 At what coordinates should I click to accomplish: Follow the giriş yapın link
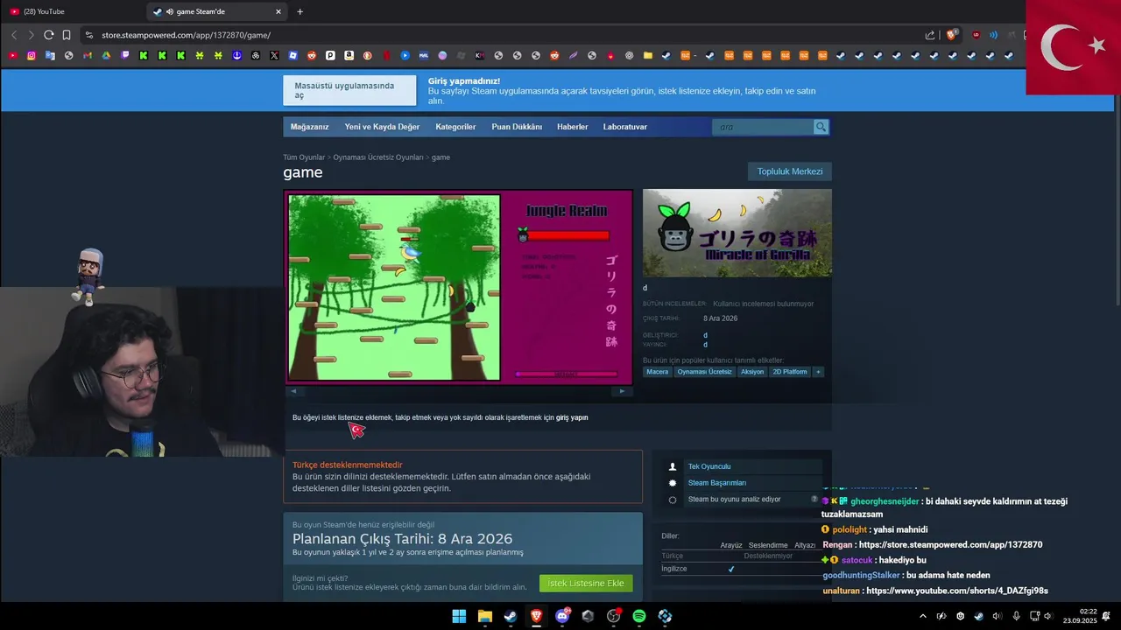[572, 417]
